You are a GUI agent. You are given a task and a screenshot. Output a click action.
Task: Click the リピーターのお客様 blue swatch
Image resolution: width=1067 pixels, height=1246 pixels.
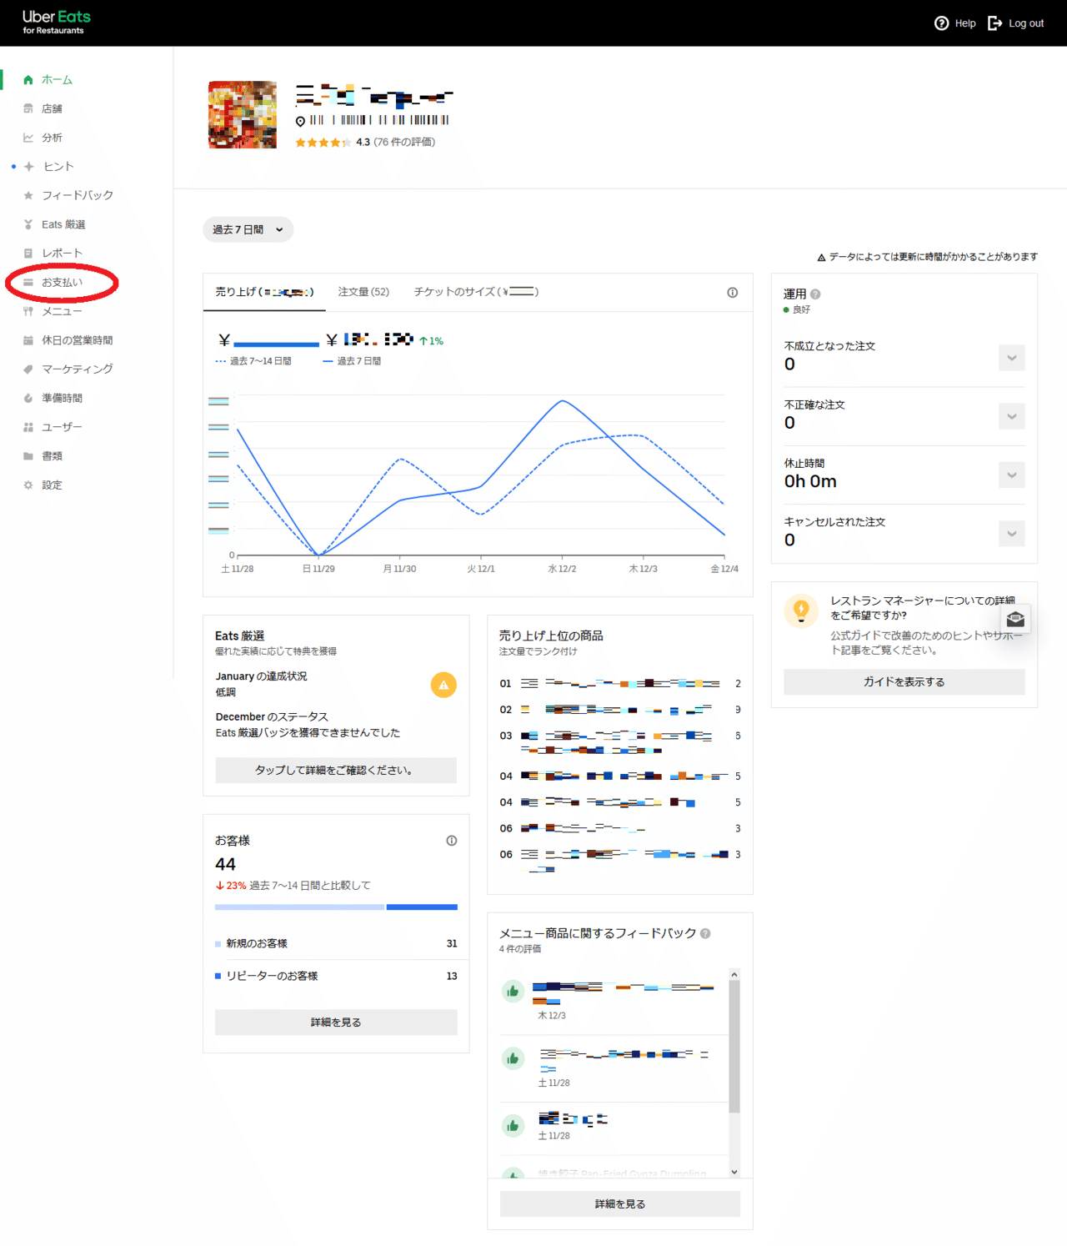[x=218, y=976]
